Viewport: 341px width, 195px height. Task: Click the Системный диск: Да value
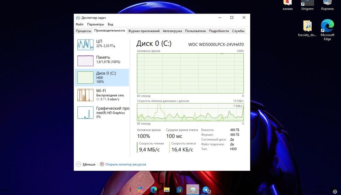tap(232, 139)
